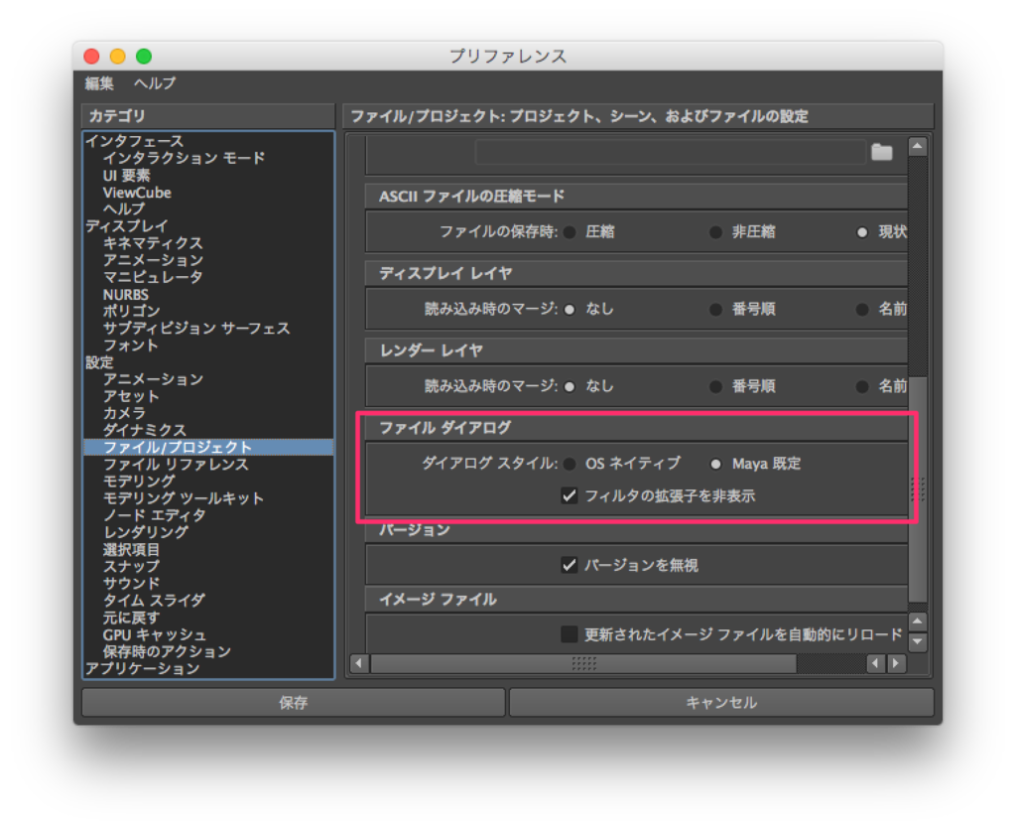Viewport: 1016px width, 830px height.
Task: Disable the フィルタの拡張子を非表示 checkbox
Action: coord(569,495)
